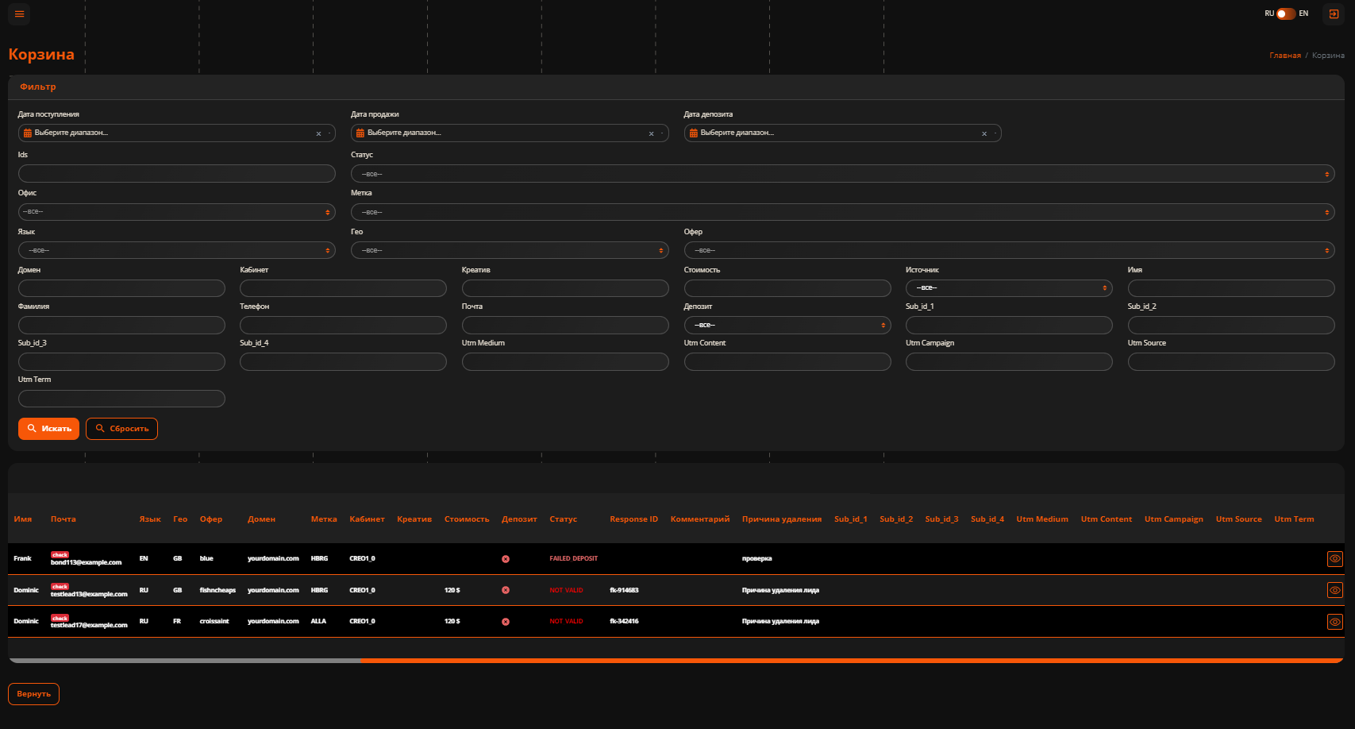View details of bond113@example.com row
The image size is (1355, 729).
click(1335, 559)
